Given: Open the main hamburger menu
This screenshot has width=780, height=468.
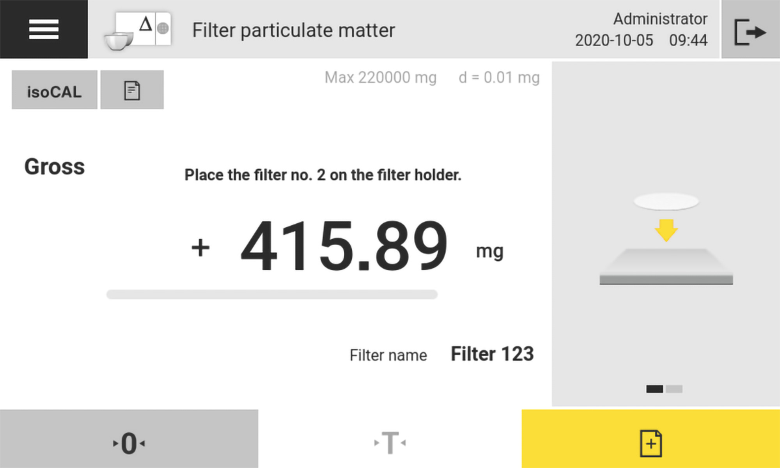Looking at the screenshot, I should (44, 29).
